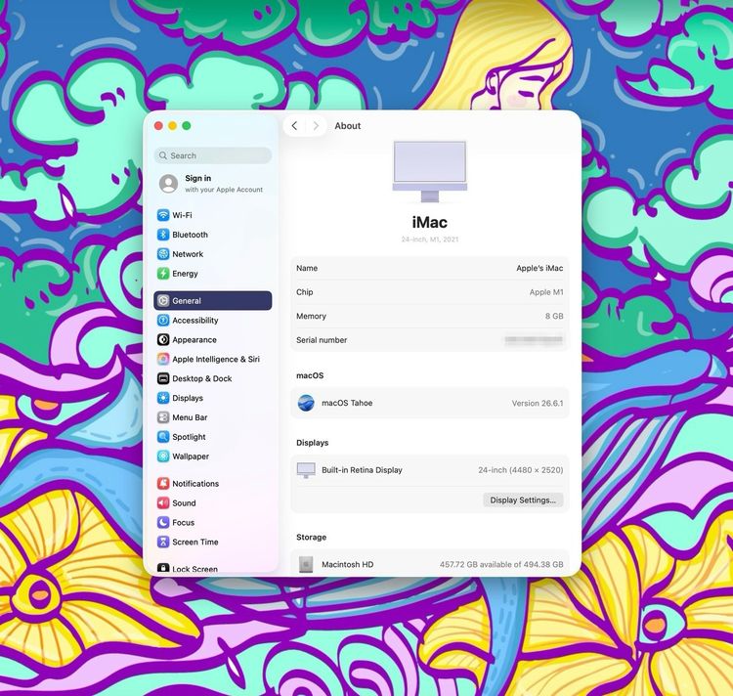Click the Screen Time hourglass icon
Screen dimensions: 733x696
162,542
